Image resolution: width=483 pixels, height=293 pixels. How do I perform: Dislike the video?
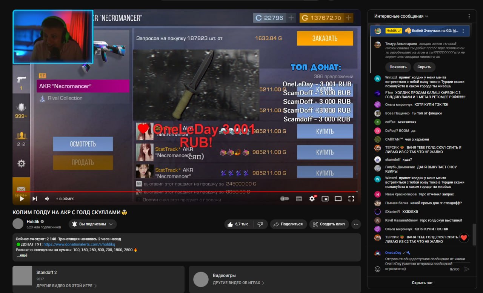(x=260, y=224)
